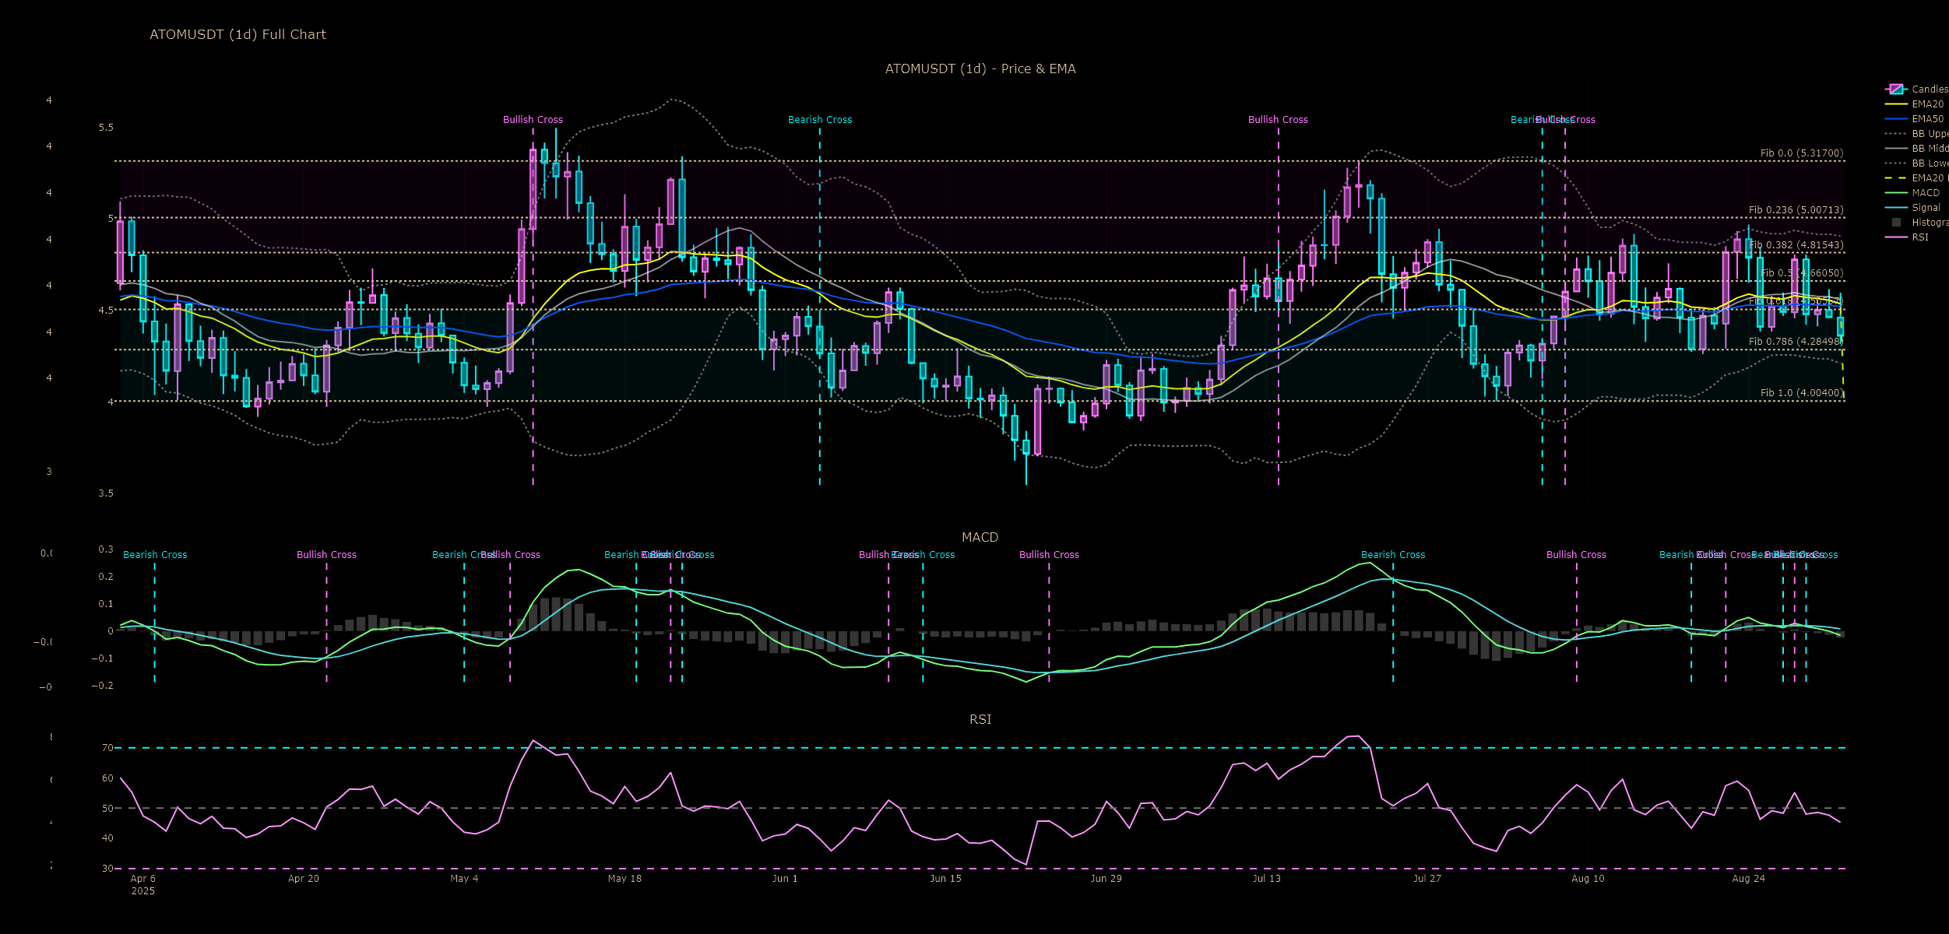The image size is (1949, 934).
Task: Click the Fib 0.0 (5.31700) level label
Action: [1801, 153]
